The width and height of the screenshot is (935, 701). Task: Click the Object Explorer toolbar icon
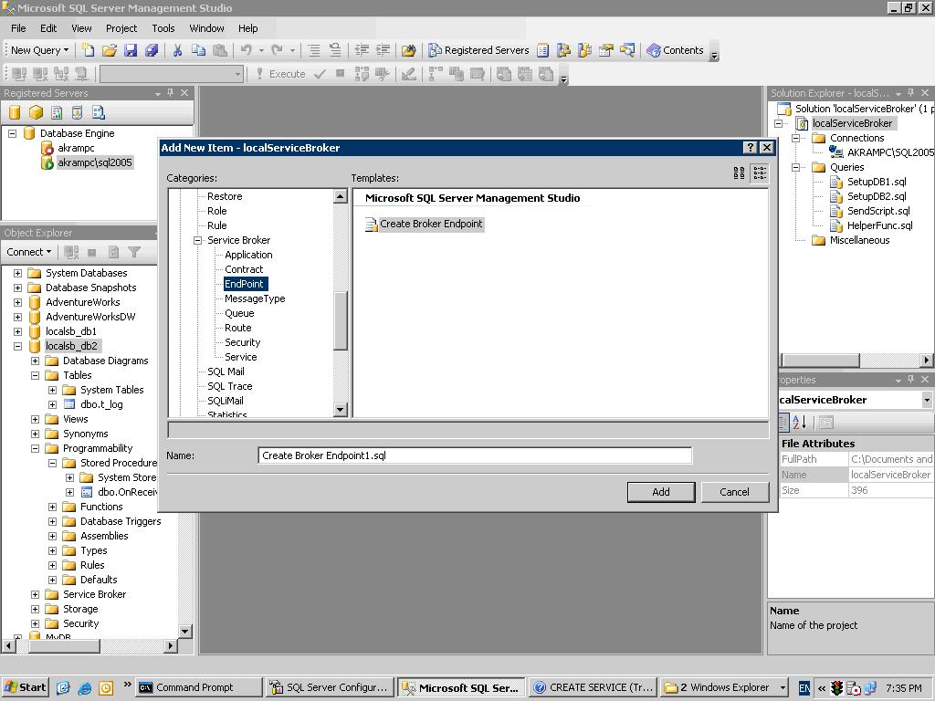[563, 50]
